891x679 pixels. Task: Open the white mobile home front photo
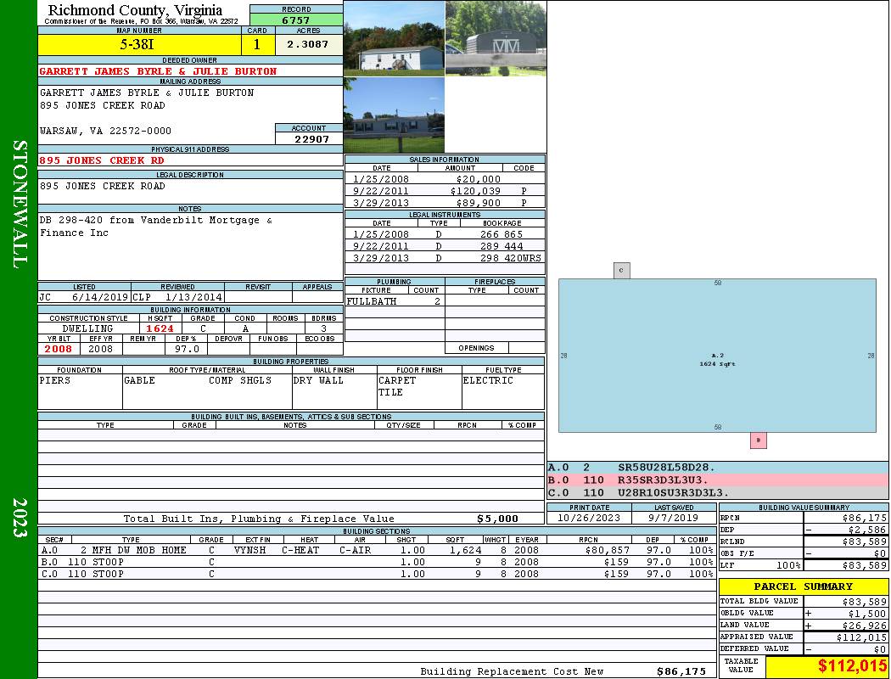pyautogui.click(x=394, y=38)
